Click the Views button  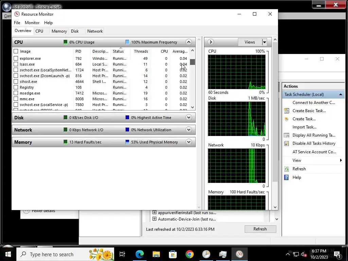[250, 42]
